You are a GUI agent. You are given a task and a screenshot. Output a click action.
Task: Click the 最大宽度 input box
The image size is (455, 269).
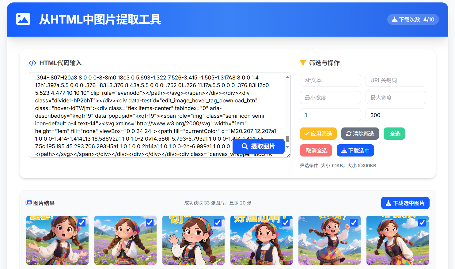point(396,97)
